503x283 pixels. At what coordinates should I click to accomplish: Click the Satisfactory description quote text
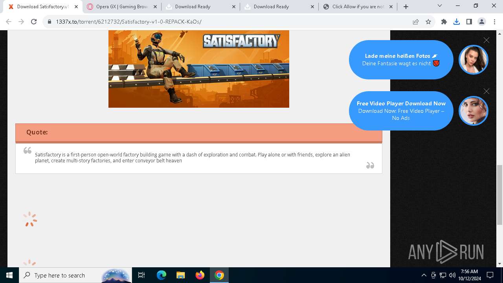pos(193,158)
